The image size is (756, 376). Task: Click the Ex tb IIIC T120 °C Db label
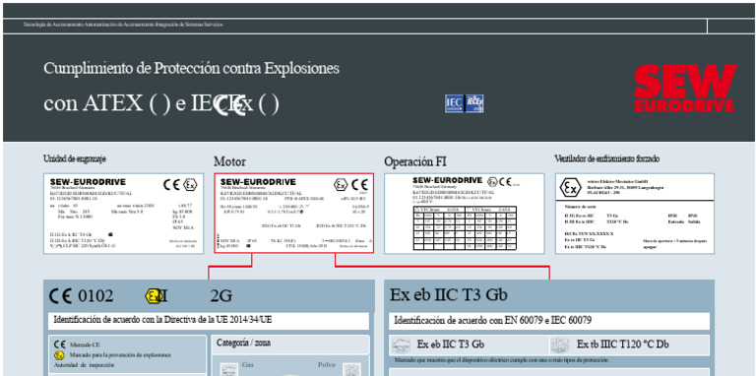click(622, 345)
